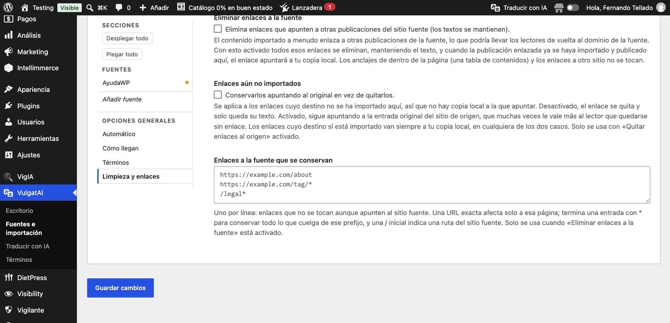
Task: Open Términos submenu under VulgatAI
Action: pos(19,259)
